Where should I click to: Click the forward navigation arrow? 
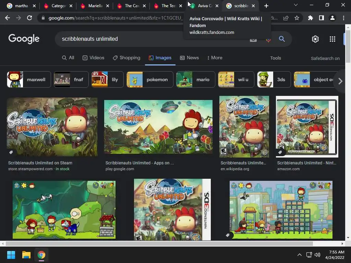[19, 18]
